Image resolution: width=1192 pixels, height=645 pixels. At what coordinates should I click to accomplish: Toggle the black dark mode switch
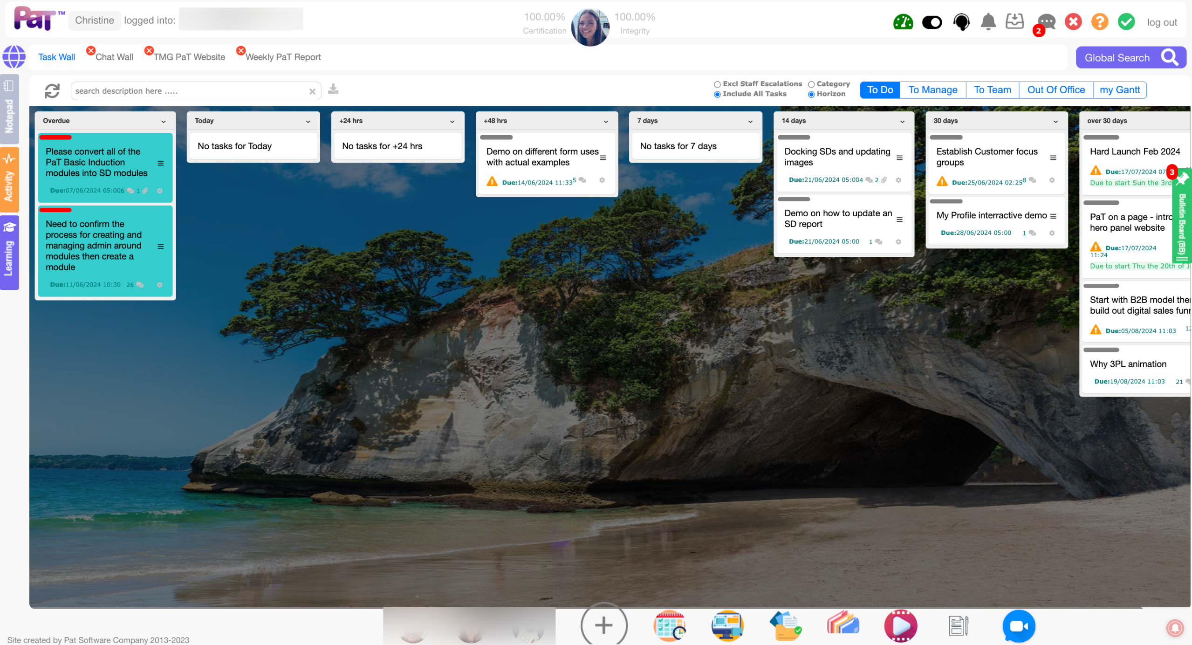pos(932,22)
